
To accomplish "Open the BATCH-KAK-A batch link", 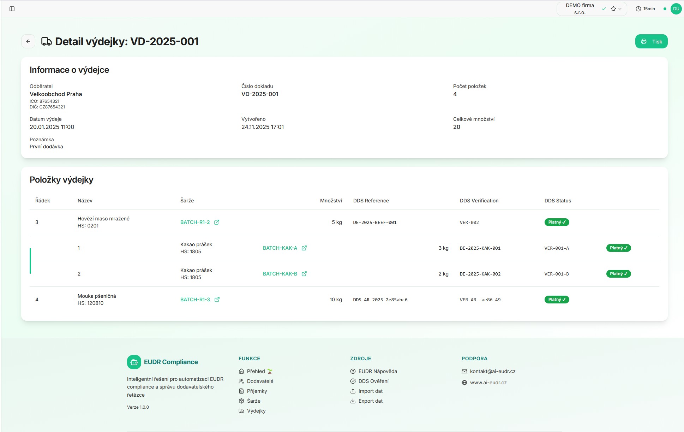I will tap(280, 248).
